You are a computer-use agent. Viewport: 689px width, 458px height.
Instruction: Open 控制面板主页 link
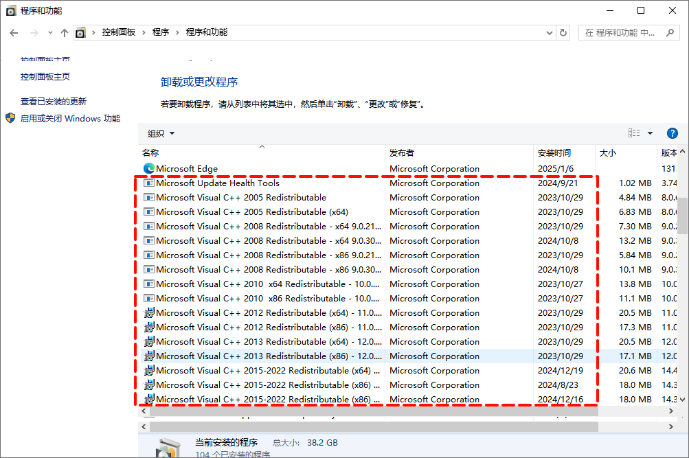(45, 76)
